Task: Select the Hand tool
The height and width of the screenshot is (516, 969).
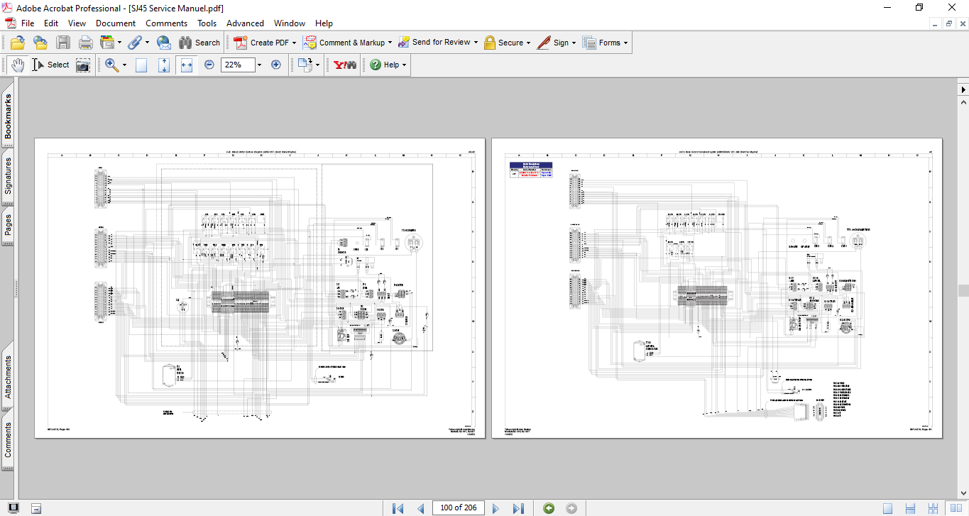Action: pos(17,65)
